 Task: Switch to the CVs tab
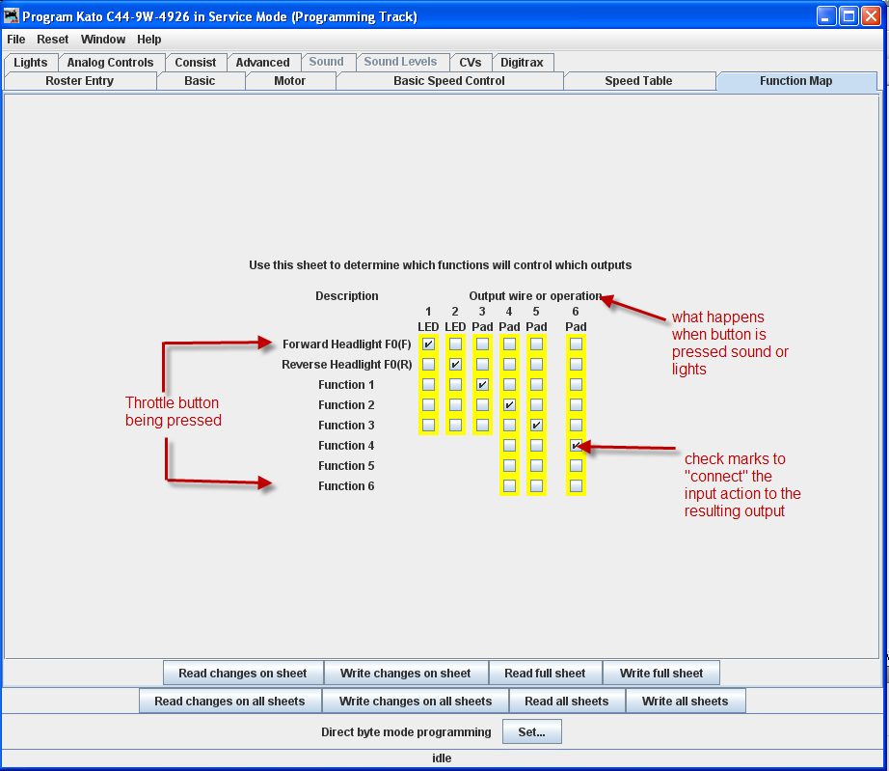click(x=471, y=61)
